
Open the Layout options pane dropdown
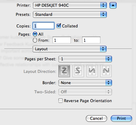pos(69,49)
